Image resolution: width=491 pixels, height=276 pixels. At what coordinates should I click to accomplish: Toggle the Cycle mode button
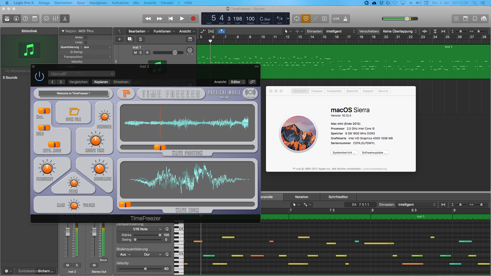click(x=297, y=19)
